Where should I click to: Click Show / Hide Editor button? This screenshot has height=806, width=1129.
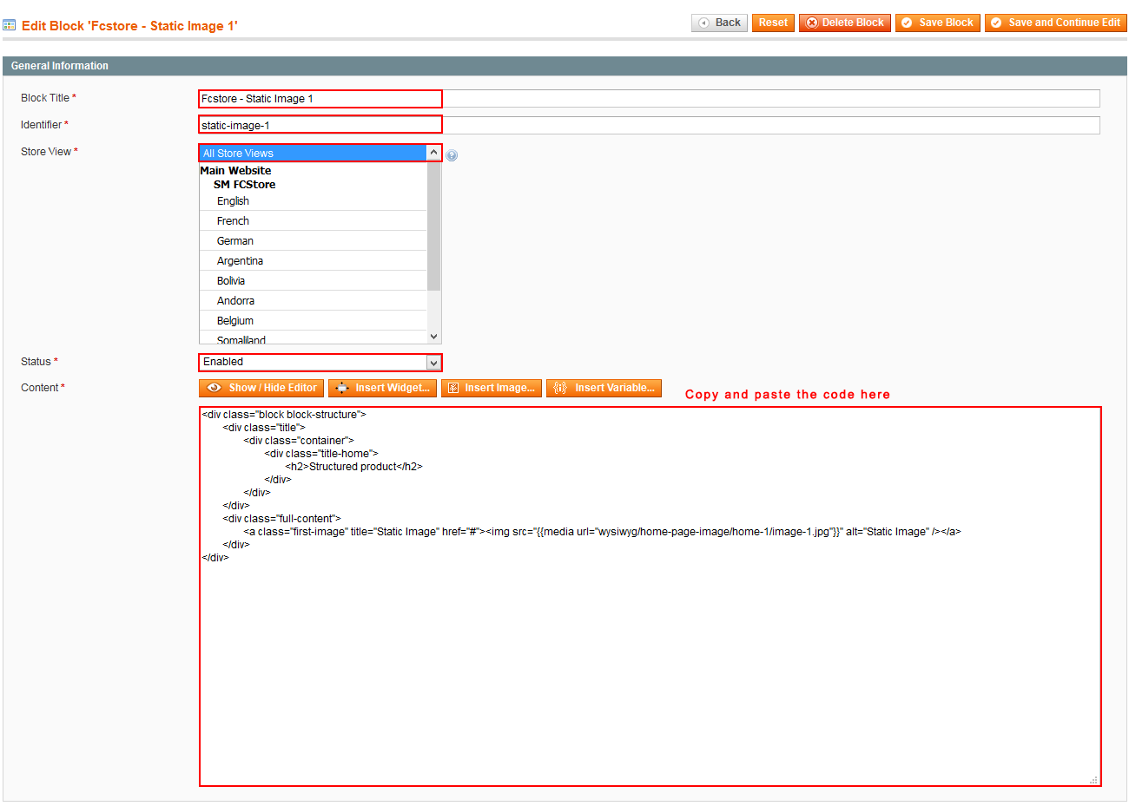point(261,388)
